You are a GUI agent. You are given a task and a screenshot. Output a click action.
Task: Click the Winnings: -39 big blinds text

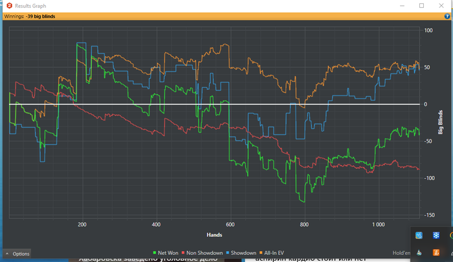[30, 16]
